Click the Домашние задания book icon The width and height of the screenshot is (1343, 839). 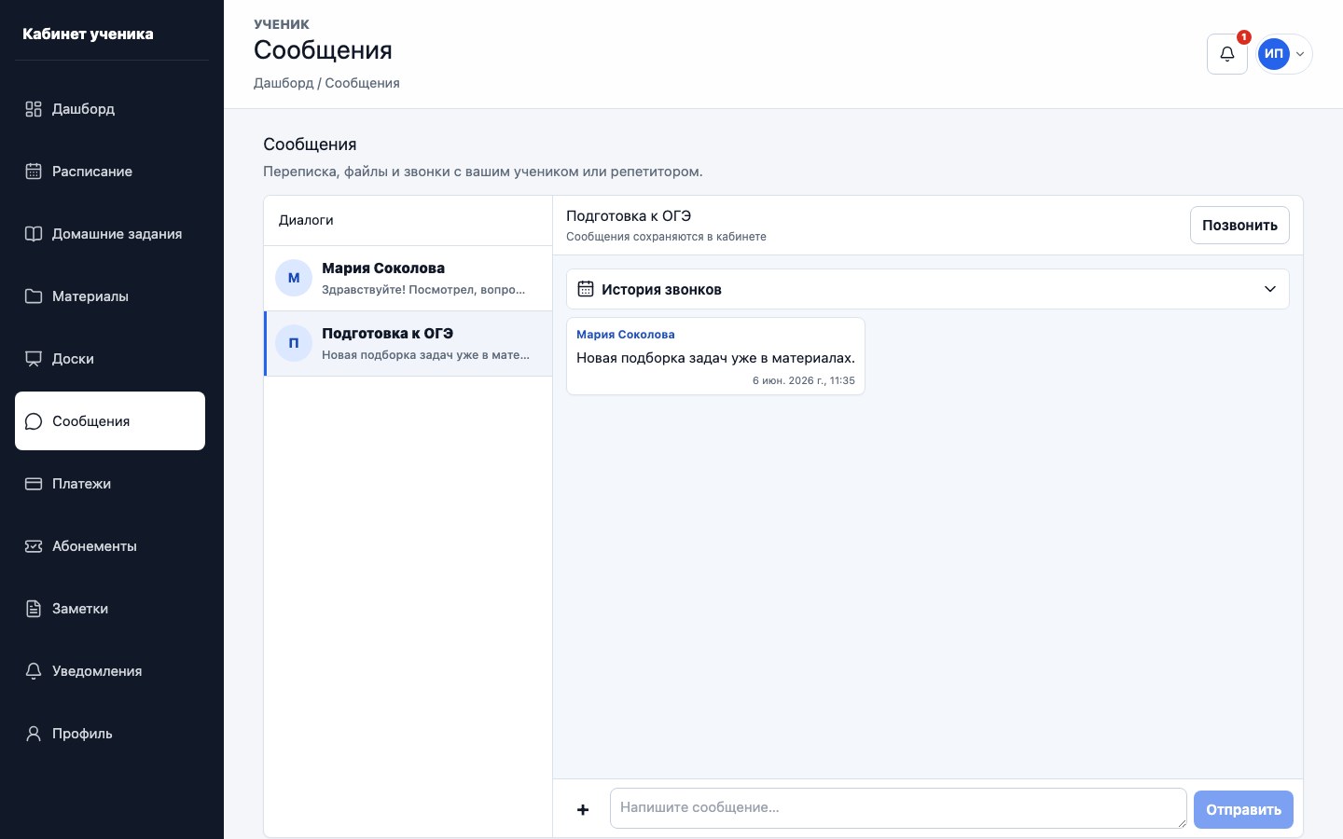tap(34, 234)
